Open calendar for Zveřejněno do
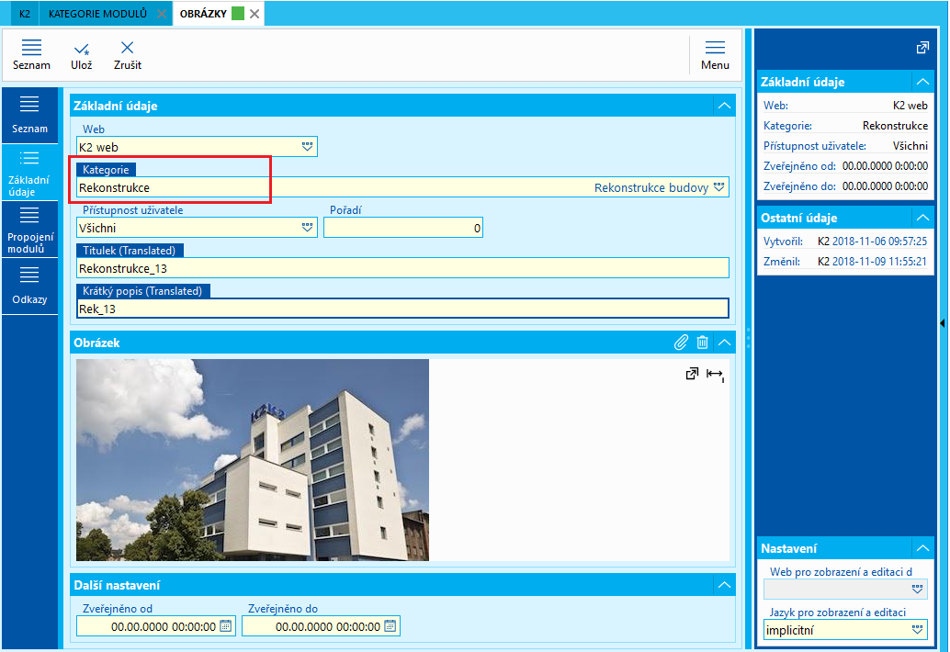The height and width of the screenshot is (652, 950). [x=390, y=626]
